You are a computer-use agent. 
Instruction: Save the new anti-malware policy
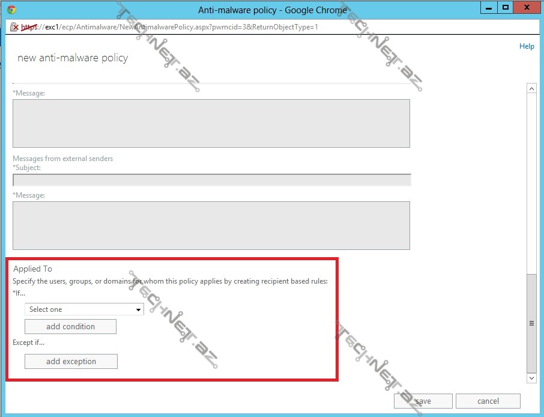point(423,401)
